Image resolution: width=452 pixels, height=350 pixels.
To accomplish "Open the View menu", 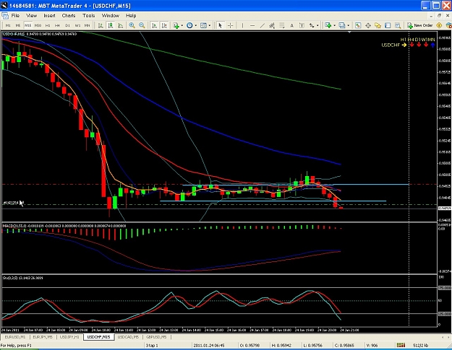I will pos(31,16).
